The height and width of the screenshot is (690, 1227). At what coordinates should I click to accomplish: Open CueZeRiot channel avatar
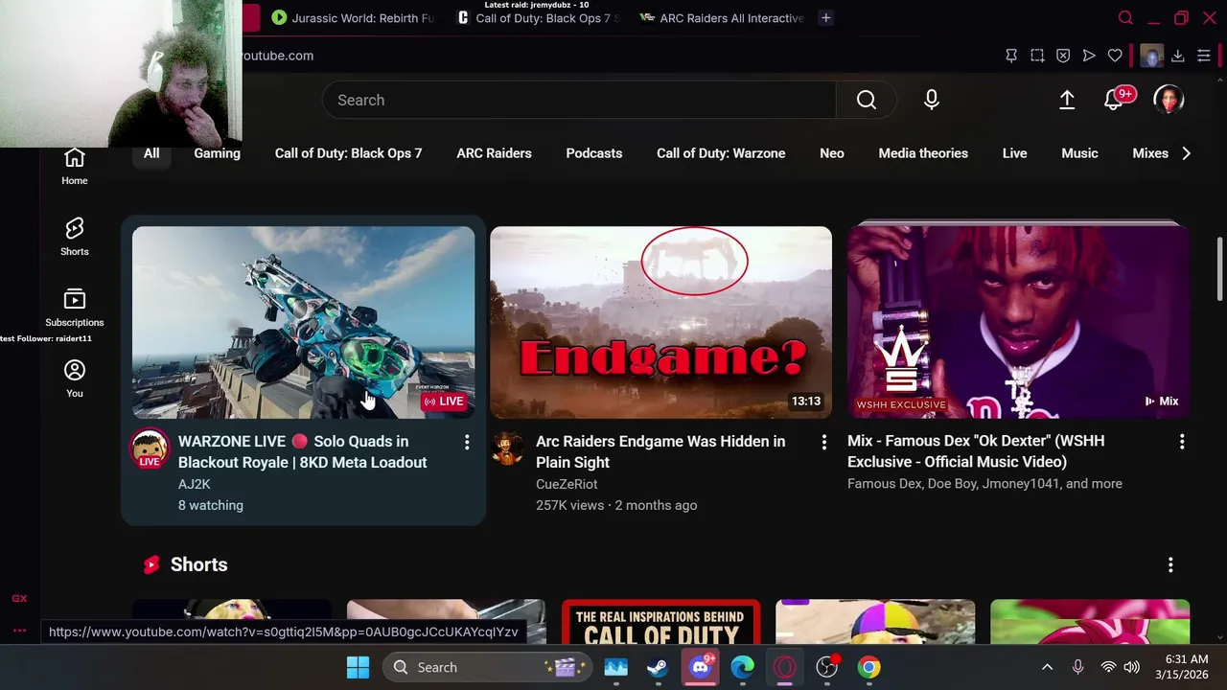click(x=507, y=448)
